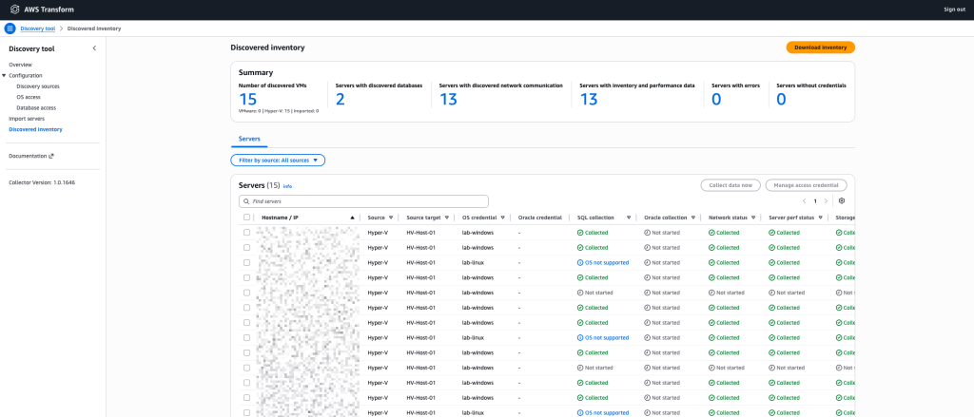
Task: Click the Download inventory button
Action: click(820, 47)
